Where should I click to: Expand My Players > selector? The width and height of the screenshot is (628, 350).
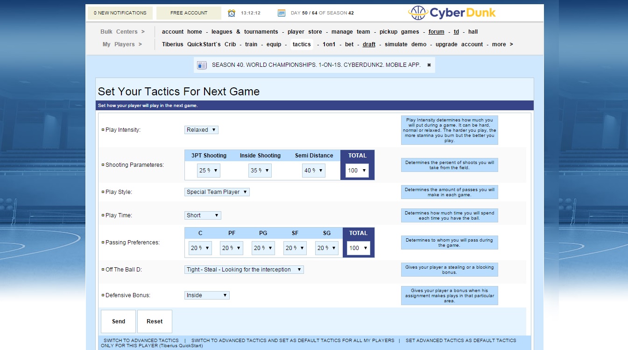[122, 44]
